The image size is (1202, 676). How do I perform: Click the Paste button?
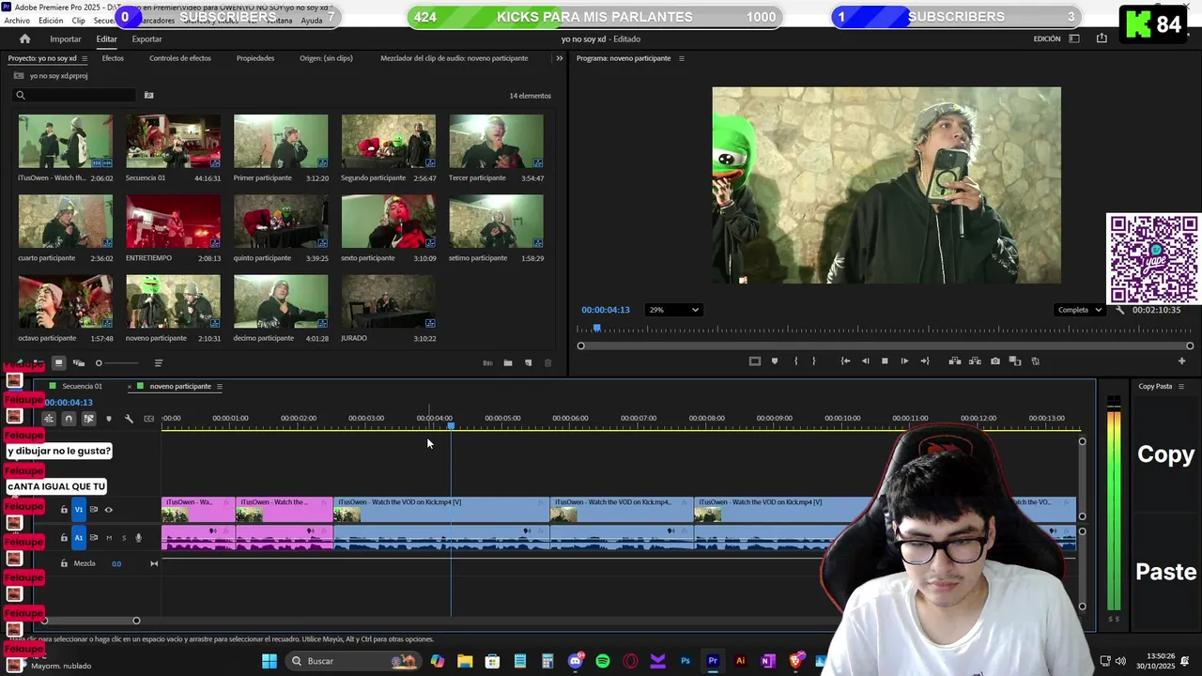(x=1165, y=572)
